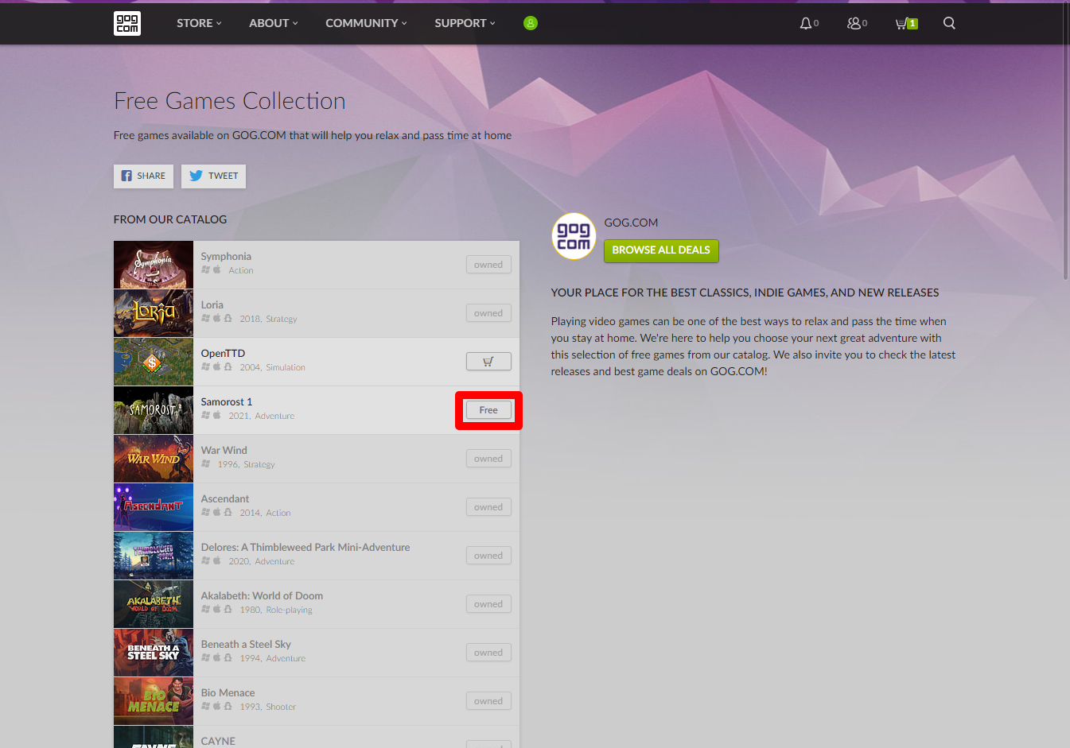Viewport: 1070px width, 748px height.
Task: Open the CAYNE title link
Action: (x=218, y=742)
